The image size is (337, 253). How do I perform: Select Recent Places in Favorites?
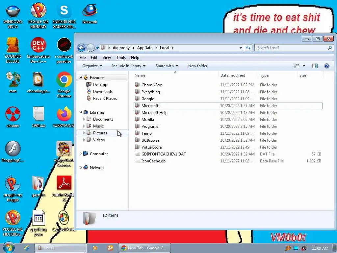click(105, 98)
